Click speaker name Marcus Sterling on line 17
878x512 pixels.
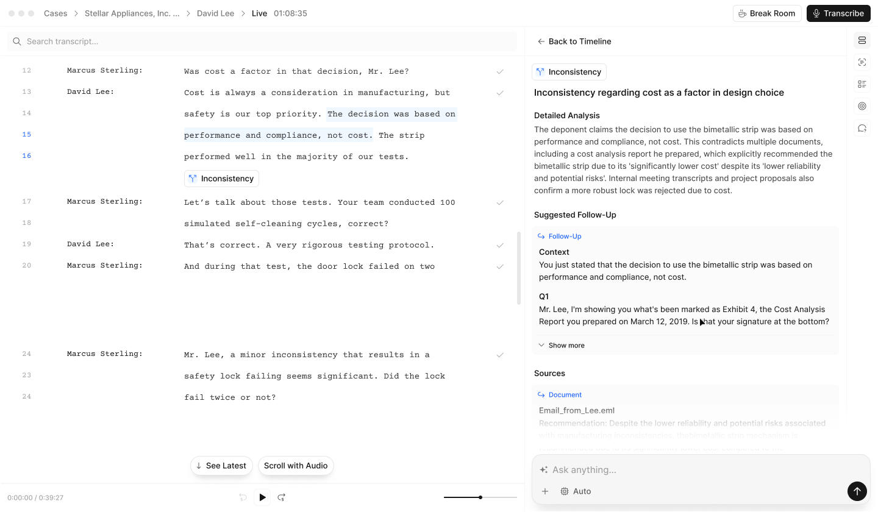[x=104, y=202]
